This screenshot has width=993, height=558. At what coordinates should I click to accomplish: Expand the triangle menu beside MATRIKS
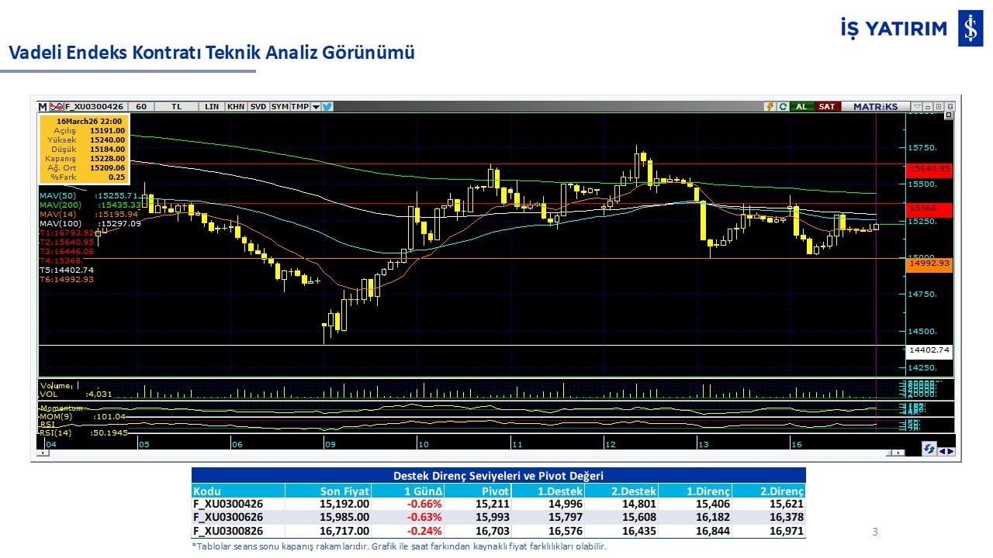tap(918, 107)
